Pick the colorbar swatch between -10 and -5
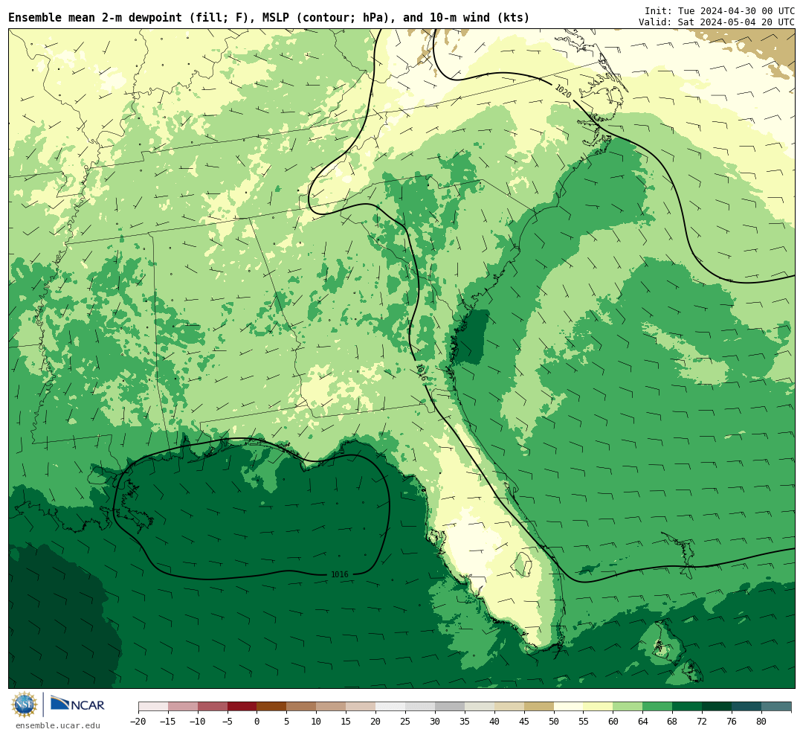The width and height of the screenshot is (803, 735). tap(213, 707)
